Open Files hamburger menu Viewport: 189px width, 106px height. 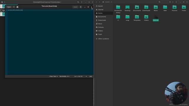(x=176, y=2)
